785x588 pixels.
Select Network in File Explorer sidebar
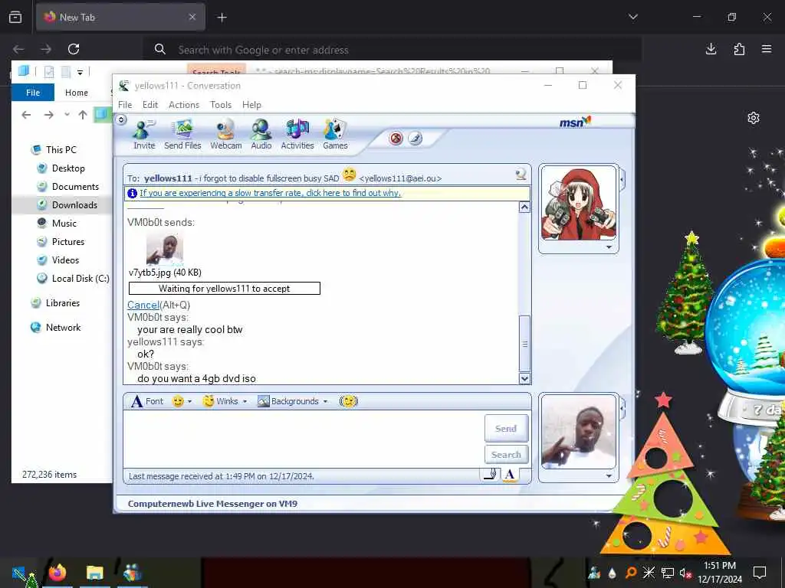[x=63, y=328]
